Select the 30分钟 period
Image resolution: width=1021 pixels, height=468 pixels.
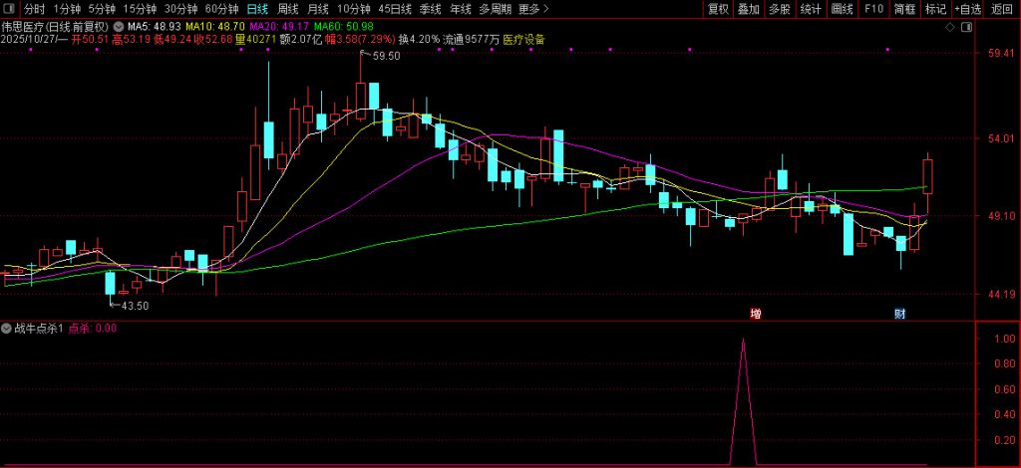[x=180, y=9]
